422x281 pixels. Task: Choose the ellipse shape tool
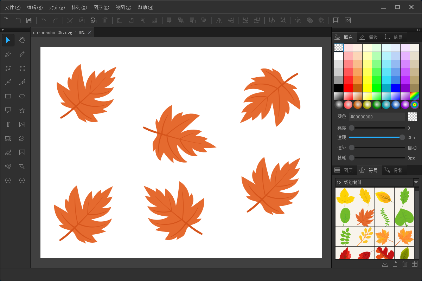click(x=22, y=96)
